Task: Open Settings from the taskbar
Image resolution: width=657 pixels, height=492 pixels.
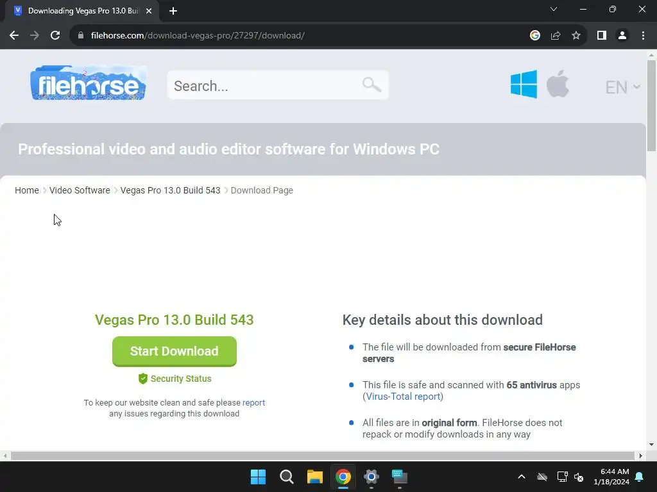Action: (371, 477)
